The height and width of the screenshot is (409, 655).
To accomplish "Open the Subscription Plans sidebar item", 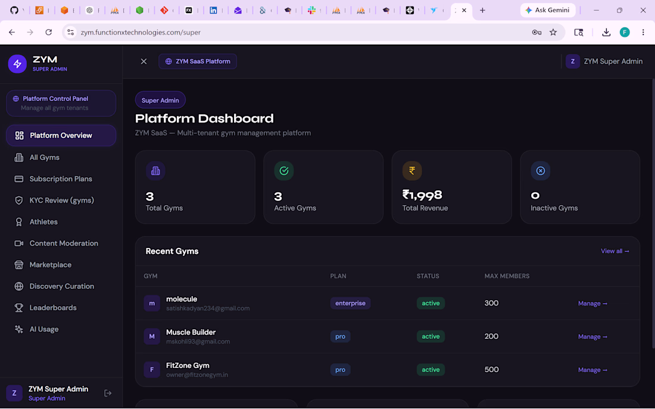I will pyautogui.click(x=61, y=179).
